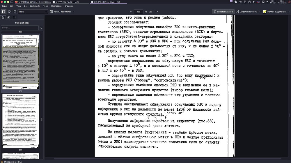Click the thumbnail filter funnel icon
The height and width of the screenshot is (163, 291).
tap(41, 28)
